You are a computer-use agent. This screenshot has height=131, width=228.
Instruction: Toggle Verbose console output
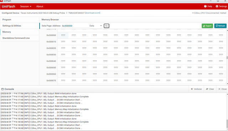click(x=196, y=89)
